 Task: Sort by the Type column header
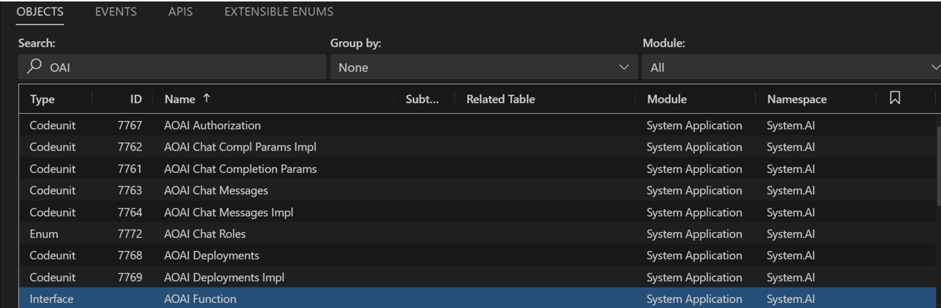point(42,99)
